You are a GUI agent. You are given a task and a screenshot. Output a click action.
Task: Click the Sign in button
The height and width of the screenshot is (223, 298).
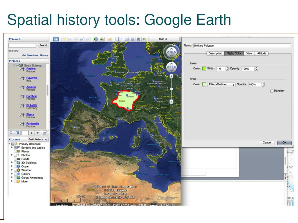pos(163,39)
